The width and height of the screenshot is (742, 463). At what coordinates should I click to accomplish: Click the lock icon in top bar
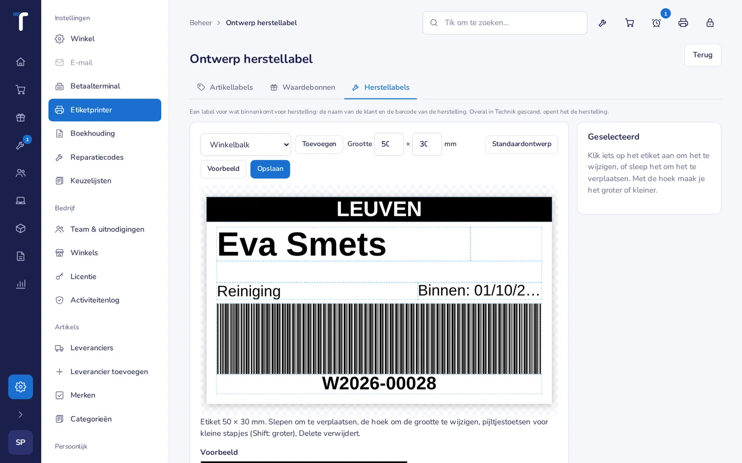[x=710, y=23]
